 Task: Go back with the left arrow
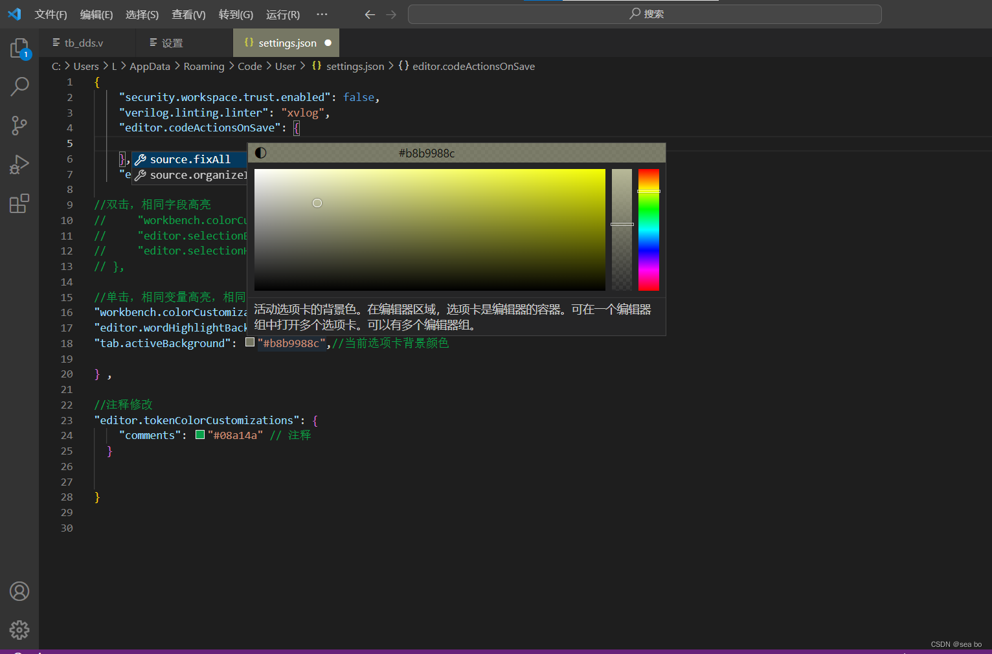pyautogui.click(x=370, y=14)
